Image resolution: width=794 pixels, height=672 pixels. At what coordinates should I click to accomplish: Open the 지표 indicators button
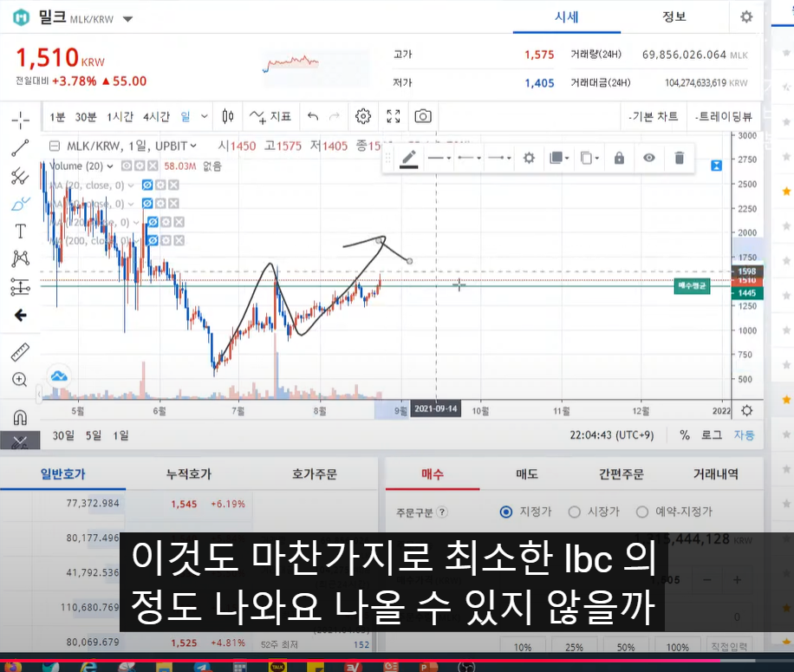[x=270, y=116]
